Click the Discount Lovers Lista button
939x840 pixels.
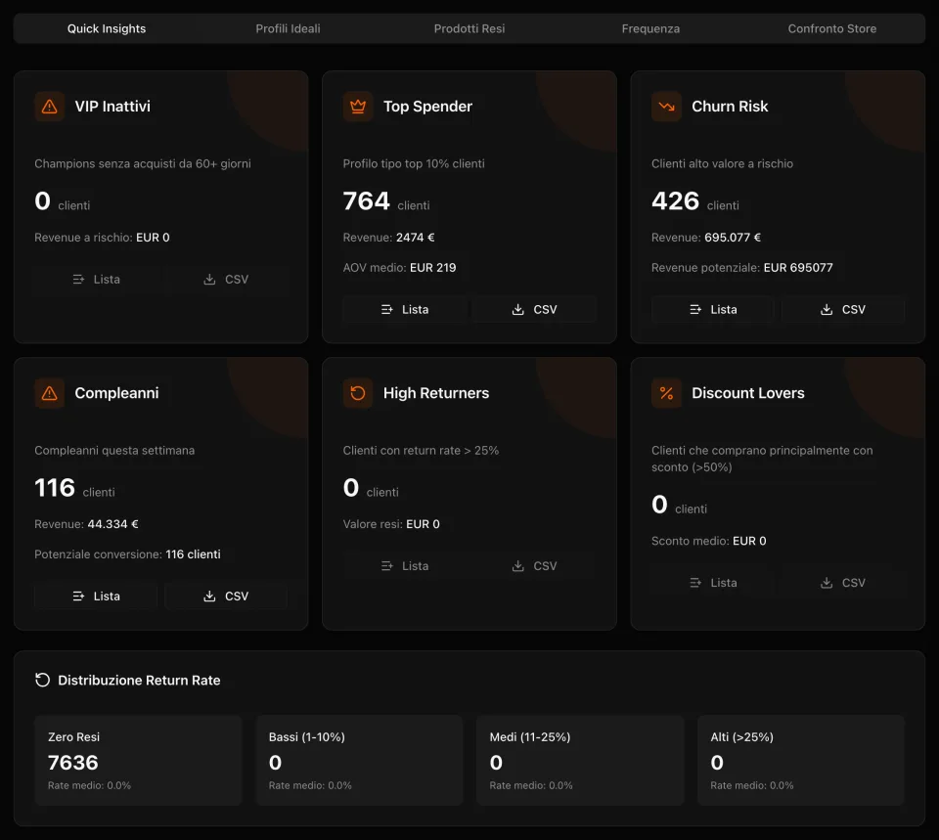click(713, 583)
